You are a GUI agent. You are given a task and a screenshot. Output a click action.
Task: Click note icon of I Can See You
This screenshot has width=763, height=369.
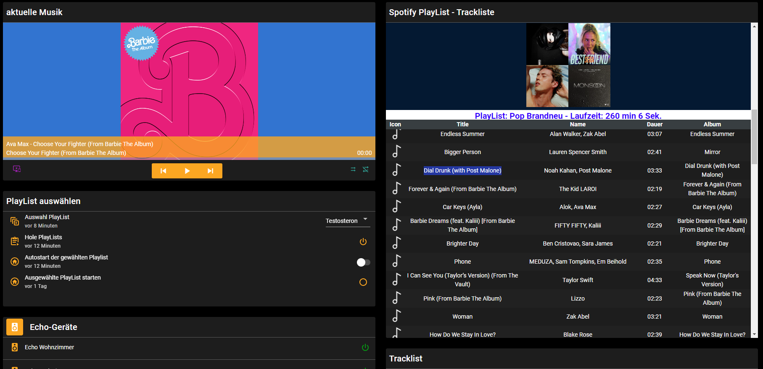pyautogui.click(x=396, y=279)
